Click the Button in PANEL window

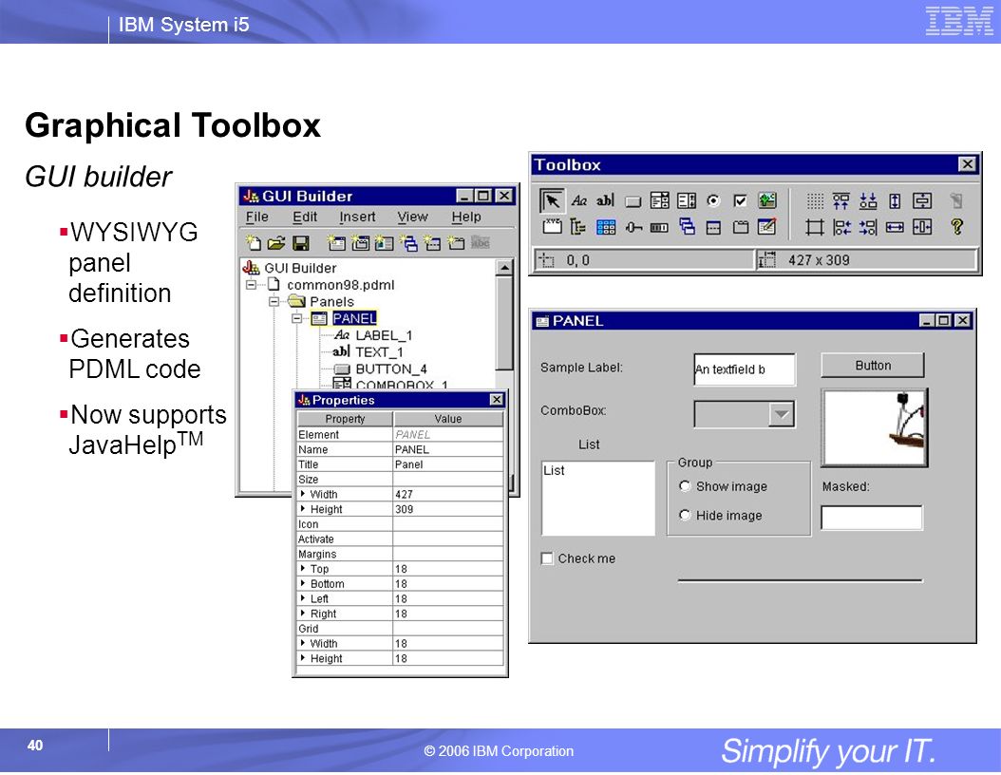(x=872, y=365)
